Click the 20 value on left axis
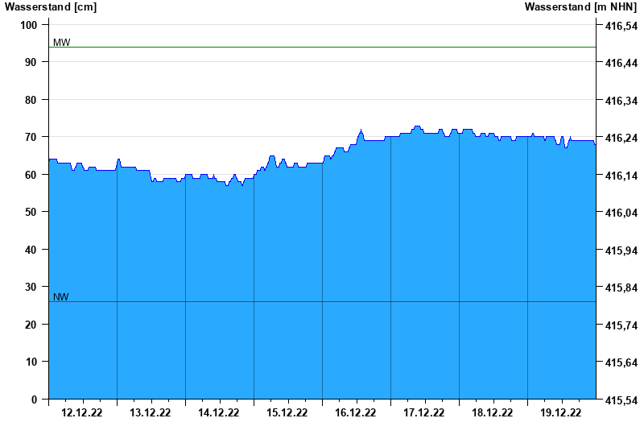The width and height of the screenshot is (644, 443). point(31,325)
